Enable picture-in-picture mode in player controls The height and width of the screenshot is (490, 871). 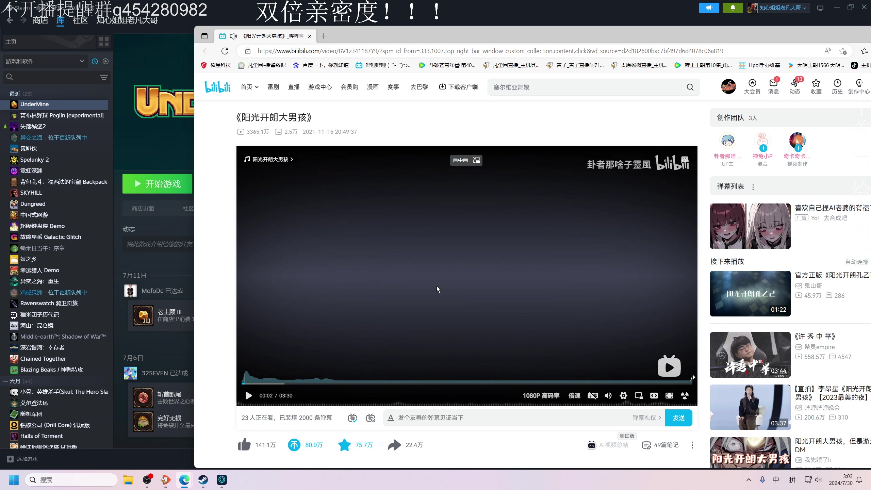point(639,395)
